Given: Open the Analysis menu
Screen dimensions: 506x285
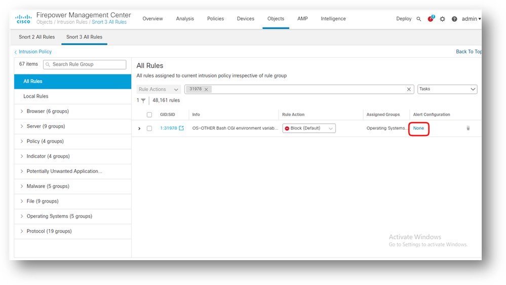Looking at the screenshot, I should 185,19.
